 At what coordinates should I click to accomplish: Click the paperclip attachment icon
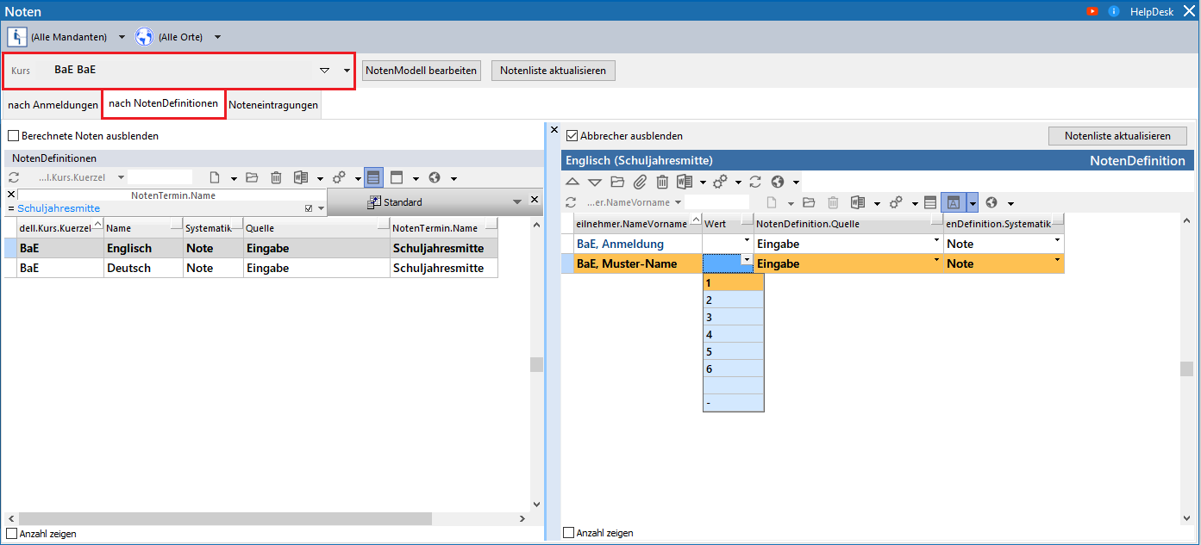(x=640, y=182)
